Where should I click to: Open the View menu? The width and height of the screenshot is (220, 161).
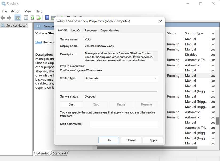(28, 11)
